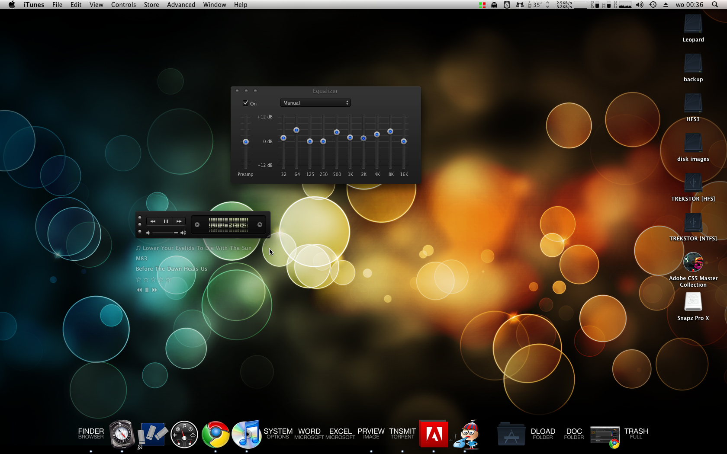Click the round play arrow in the display
The width and height of the screenshot is (727, 454).
click(x=197, y=224)
